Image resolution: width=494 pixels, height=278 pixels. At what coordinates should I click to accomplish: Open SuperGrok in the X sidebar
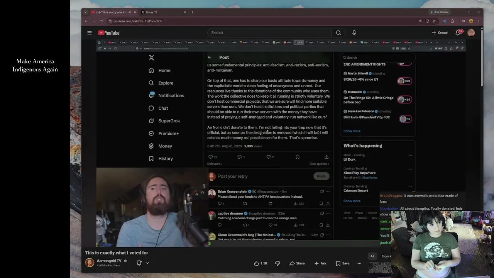tap(164, 121)
